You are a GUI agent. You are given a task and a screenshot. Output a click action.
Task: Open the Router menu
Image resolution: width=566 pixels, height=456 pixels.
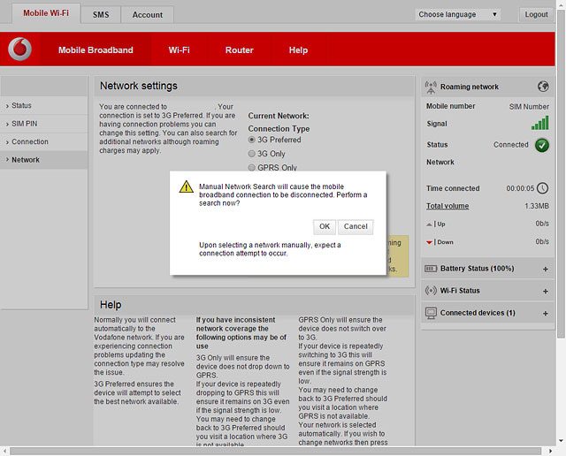[x=239, y=50]
